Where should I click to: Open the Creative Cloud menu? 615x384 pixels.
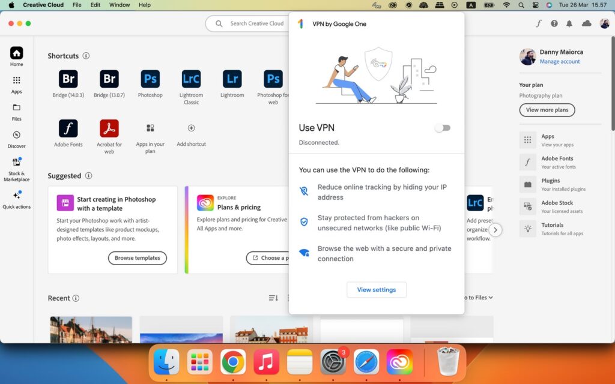point(43,5)
